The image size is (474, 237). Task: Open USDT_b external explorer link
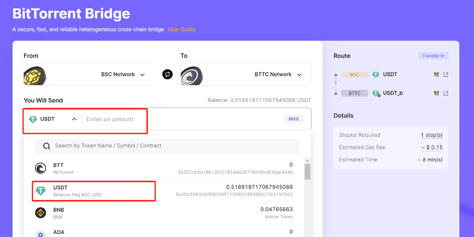tap(446, 93)
